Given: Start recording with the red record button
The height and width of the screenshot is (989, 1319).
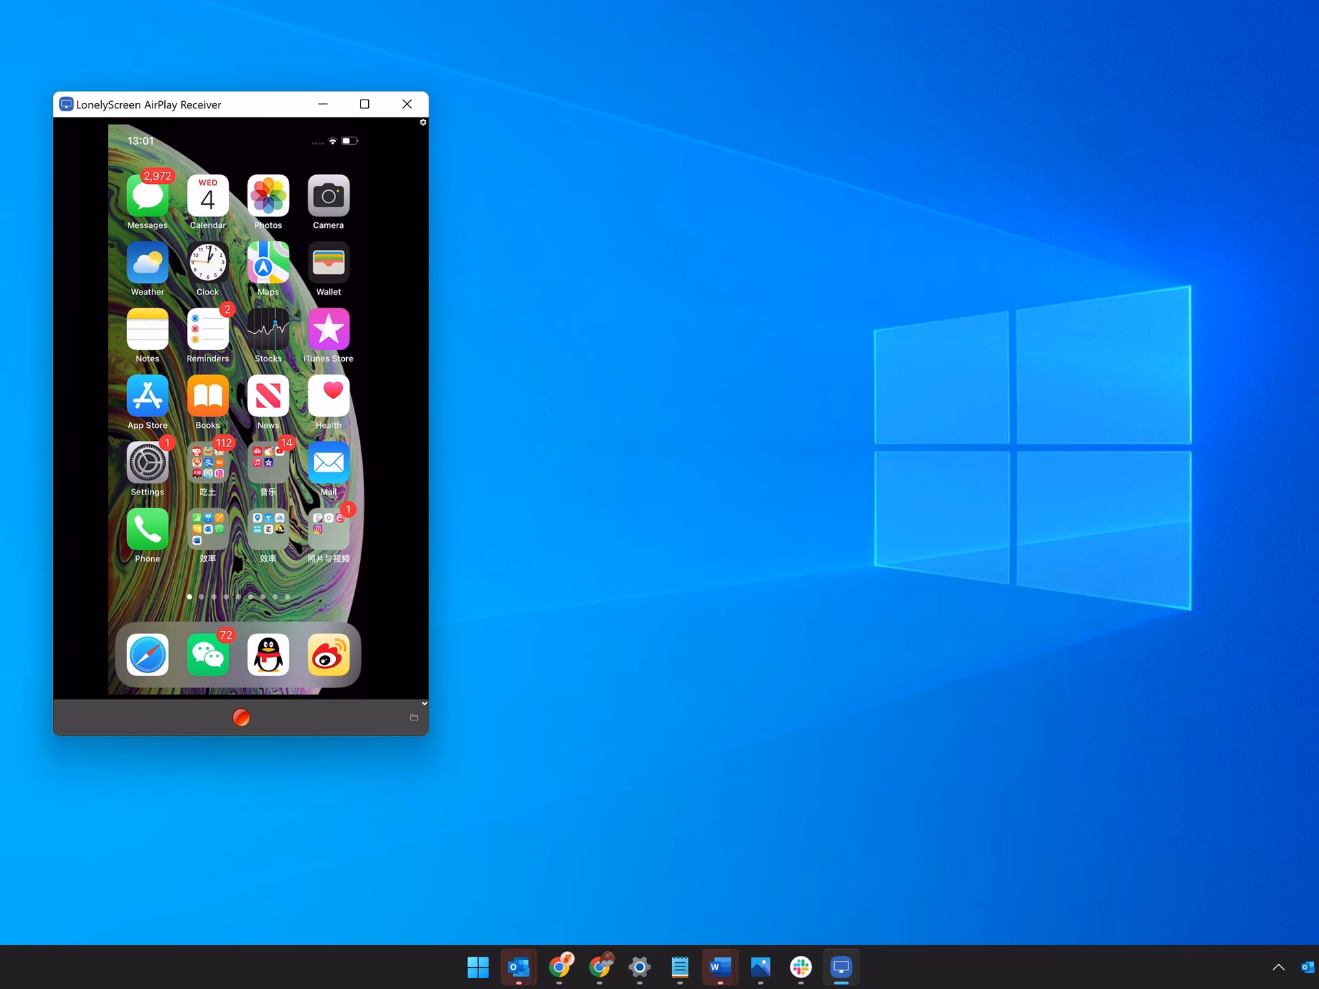Looking at the screenshot, I should tap(240, 717).
